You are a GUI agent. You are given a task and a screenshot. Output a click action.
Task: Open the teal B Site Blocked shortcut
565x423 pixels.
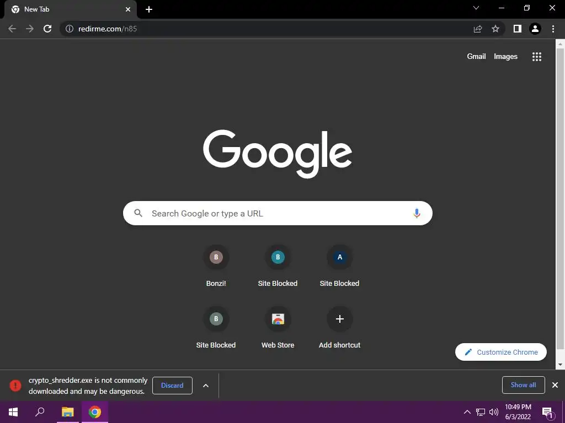pyautogui.click(x=278, y=266)
